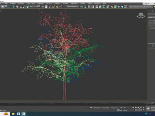Click Select and Manipulate crosshair icon
This screenshot has width=155, height=116.
(x=43, y=7)
